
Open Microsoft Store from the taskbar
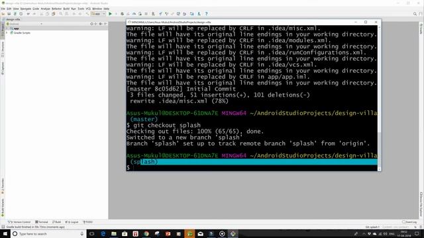(125, 233)
